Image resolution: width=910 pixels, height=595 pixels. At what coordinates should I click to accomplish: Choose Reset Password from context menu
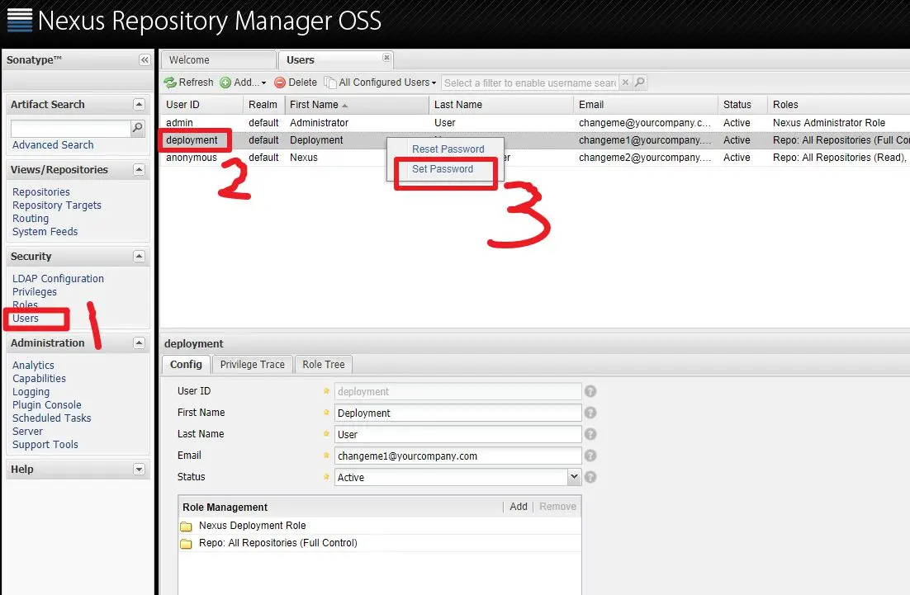[x=448, y=149]
